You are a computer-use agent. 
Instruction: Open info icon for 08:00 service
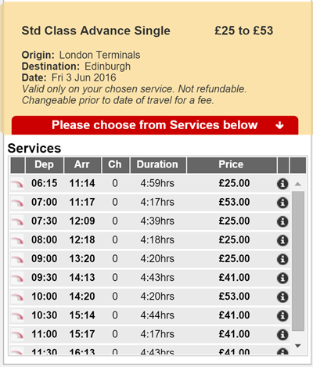point(282,240)
